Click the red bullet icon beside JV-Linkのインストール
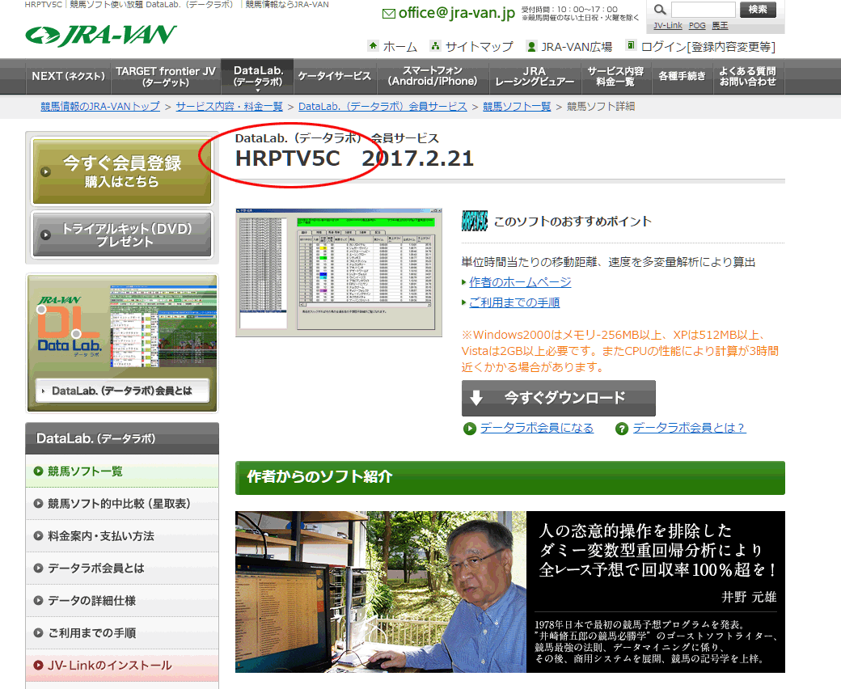841x689 pixels. click(38, 665)
